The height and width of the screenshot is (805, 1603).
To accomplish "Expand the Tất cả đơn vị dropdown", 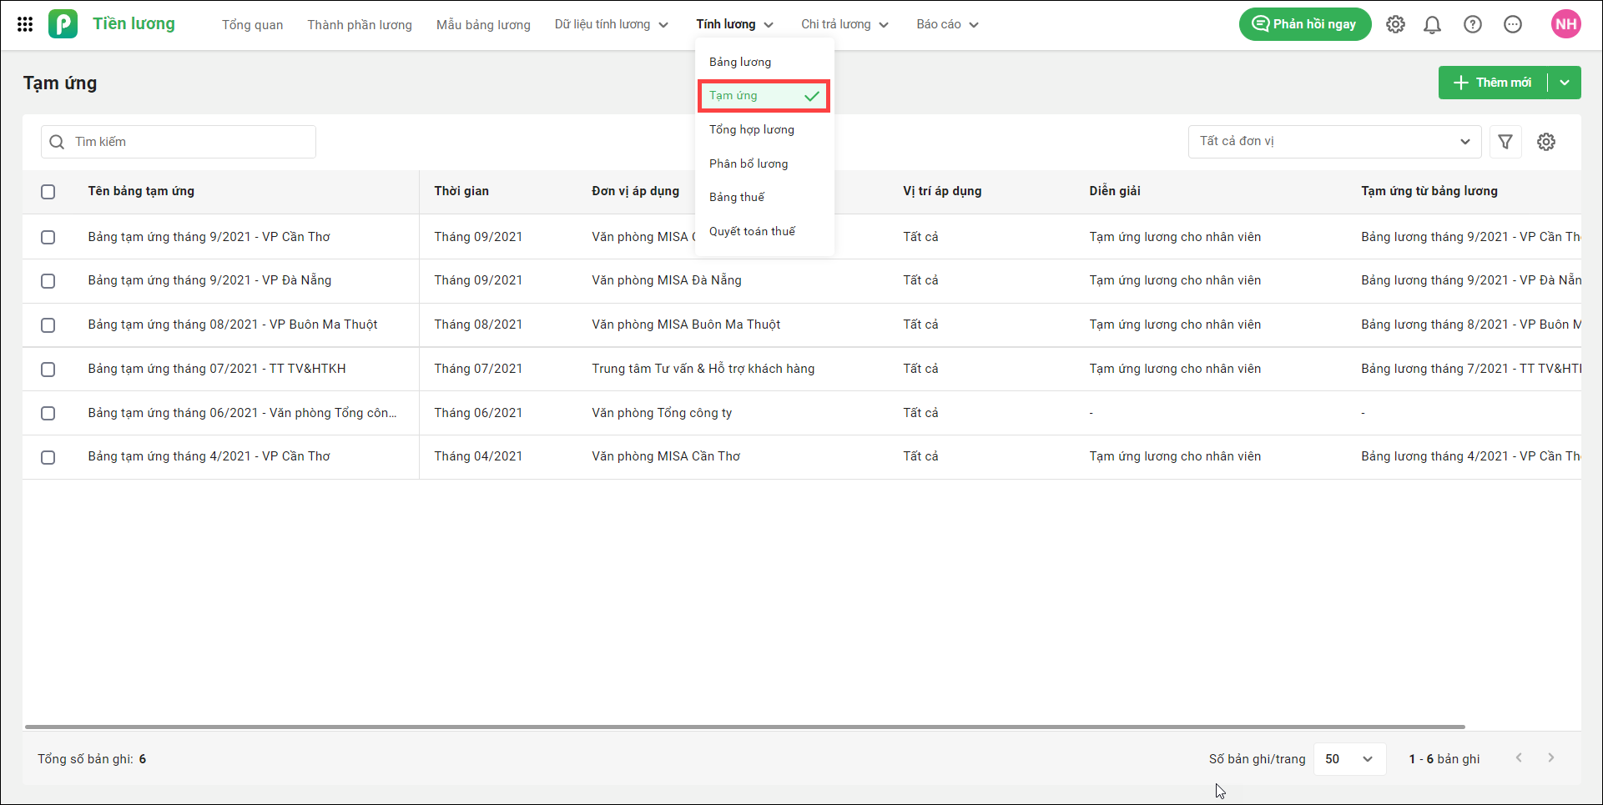I will [1334, 142].
